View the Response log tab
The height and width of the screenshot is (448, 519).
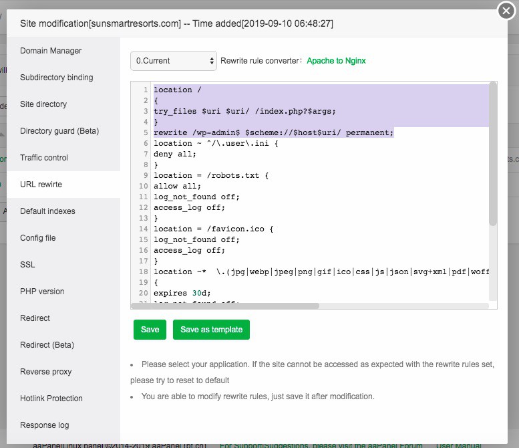click(44, 425)
